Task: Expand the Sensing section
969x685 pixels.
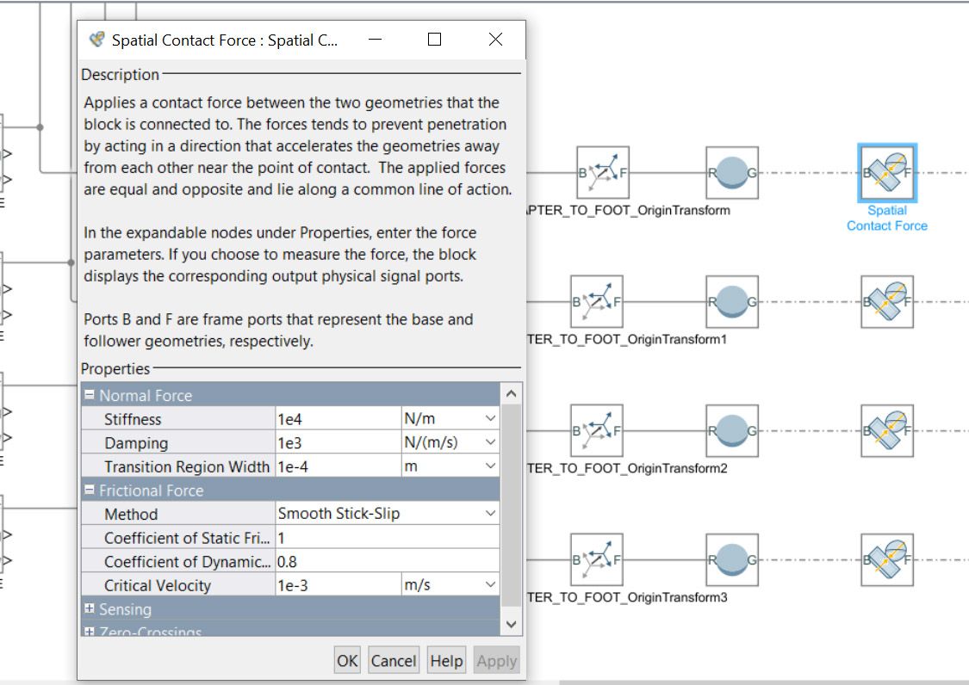Action: click(x=90, y=609)
